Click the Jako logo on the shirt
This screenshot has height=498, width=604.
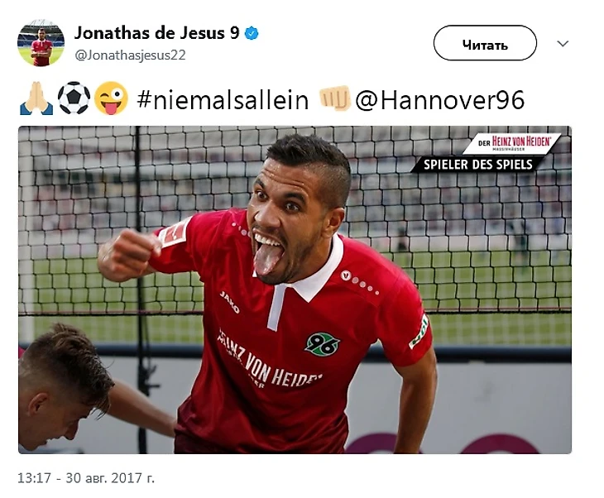pyautogui.click(x=229, y=301)
